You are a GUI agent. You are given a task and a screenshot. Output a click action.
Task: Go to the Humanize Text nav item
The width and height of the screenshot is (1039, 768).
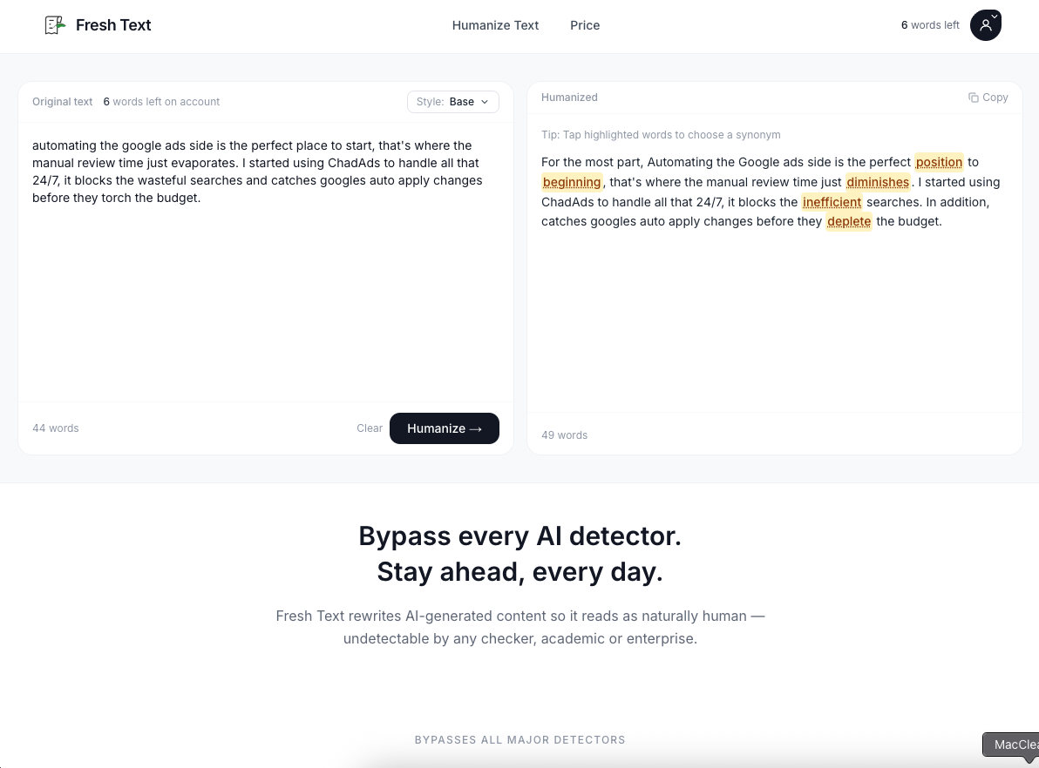click(495, 25)
